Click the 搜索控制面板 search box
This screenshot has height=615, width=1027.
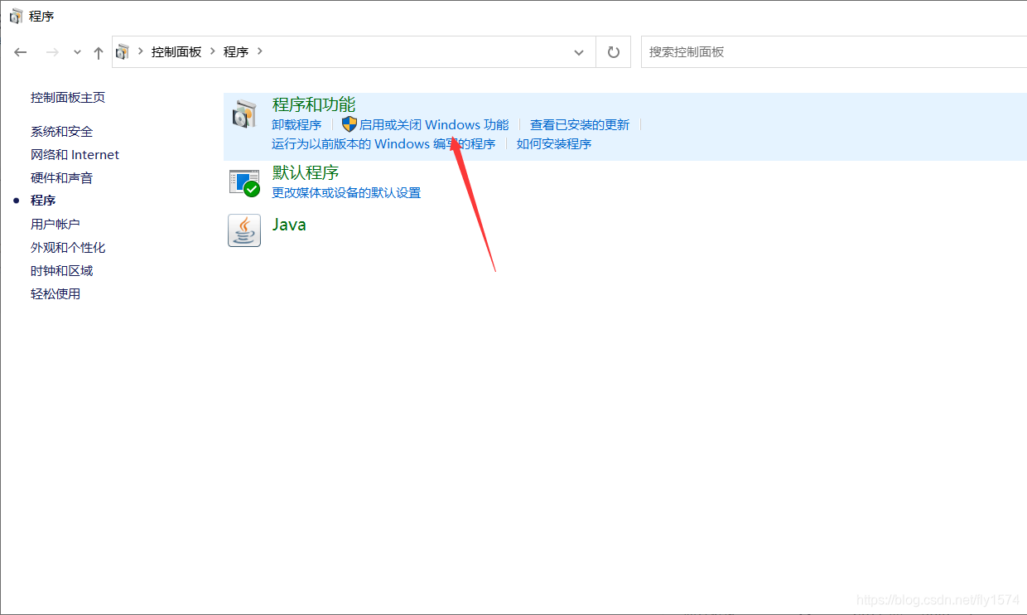[x=834, y=51]
